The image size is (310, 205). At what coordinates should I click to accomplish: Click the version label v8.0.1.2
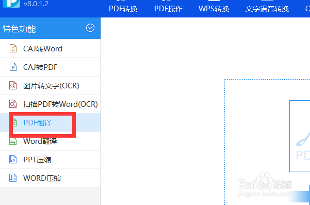point(36,4)
